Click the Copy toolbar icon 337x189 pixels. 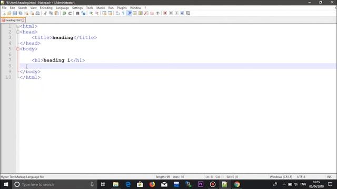(51, 13)
